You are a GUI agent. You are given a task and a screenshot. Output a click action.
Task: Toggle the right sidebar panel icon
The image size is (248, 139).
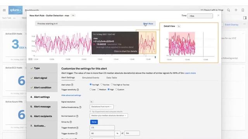point(245,18)
